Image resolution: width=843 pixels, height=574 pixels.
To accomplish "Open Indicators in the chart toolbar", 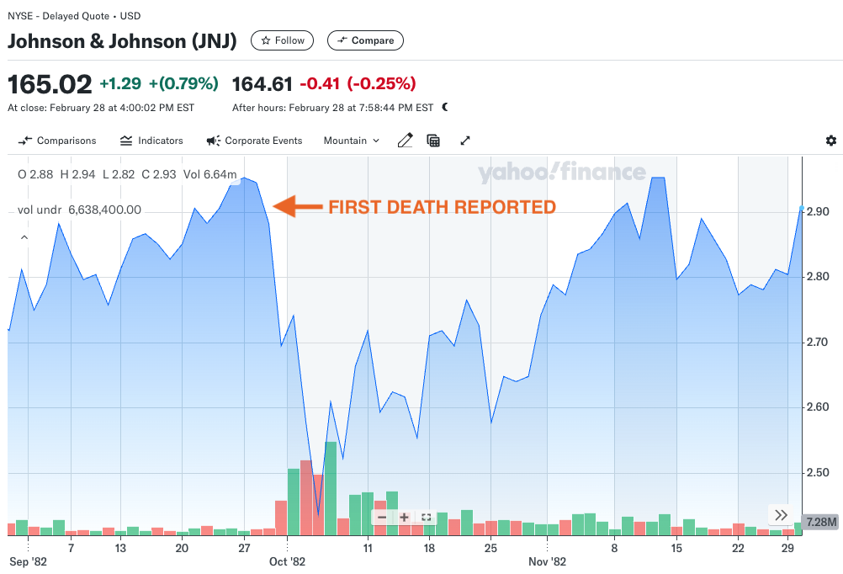I will coord(151,141).
